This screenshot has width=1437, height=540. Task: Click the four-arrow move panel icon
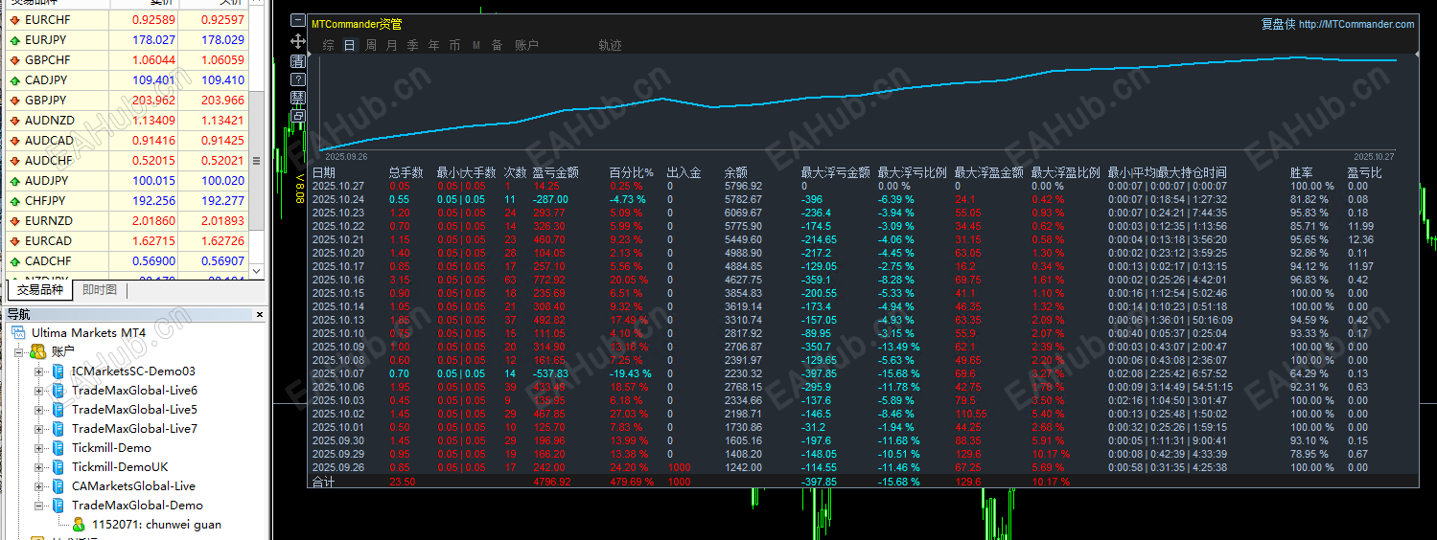pos(297,41)
